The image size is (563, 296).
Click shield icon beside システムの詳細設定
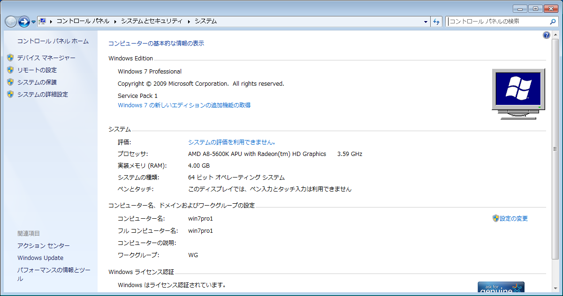(x=10, y=94)
